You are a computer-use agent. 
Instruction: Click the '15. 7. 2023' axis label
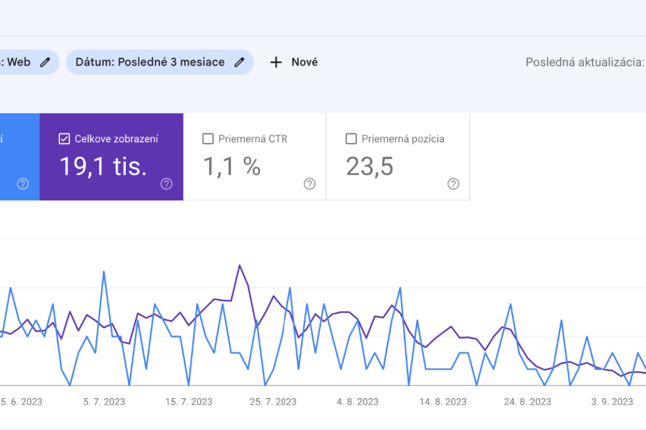point(188,402)
